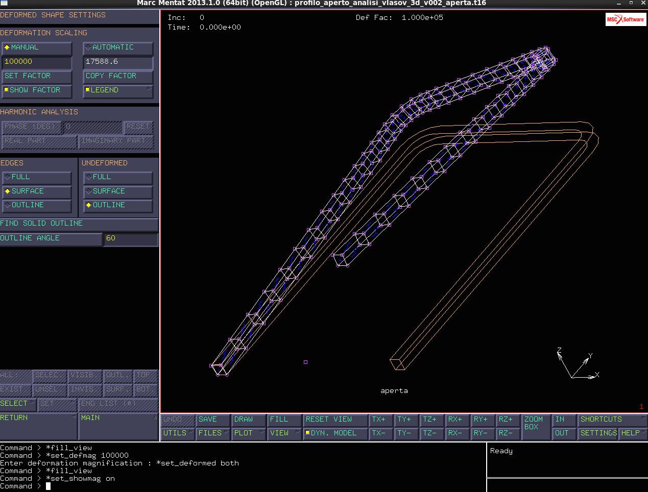Toggle DYN. MODEL option
This screenshot has width=648, height=492.
(x=335, y=433)
